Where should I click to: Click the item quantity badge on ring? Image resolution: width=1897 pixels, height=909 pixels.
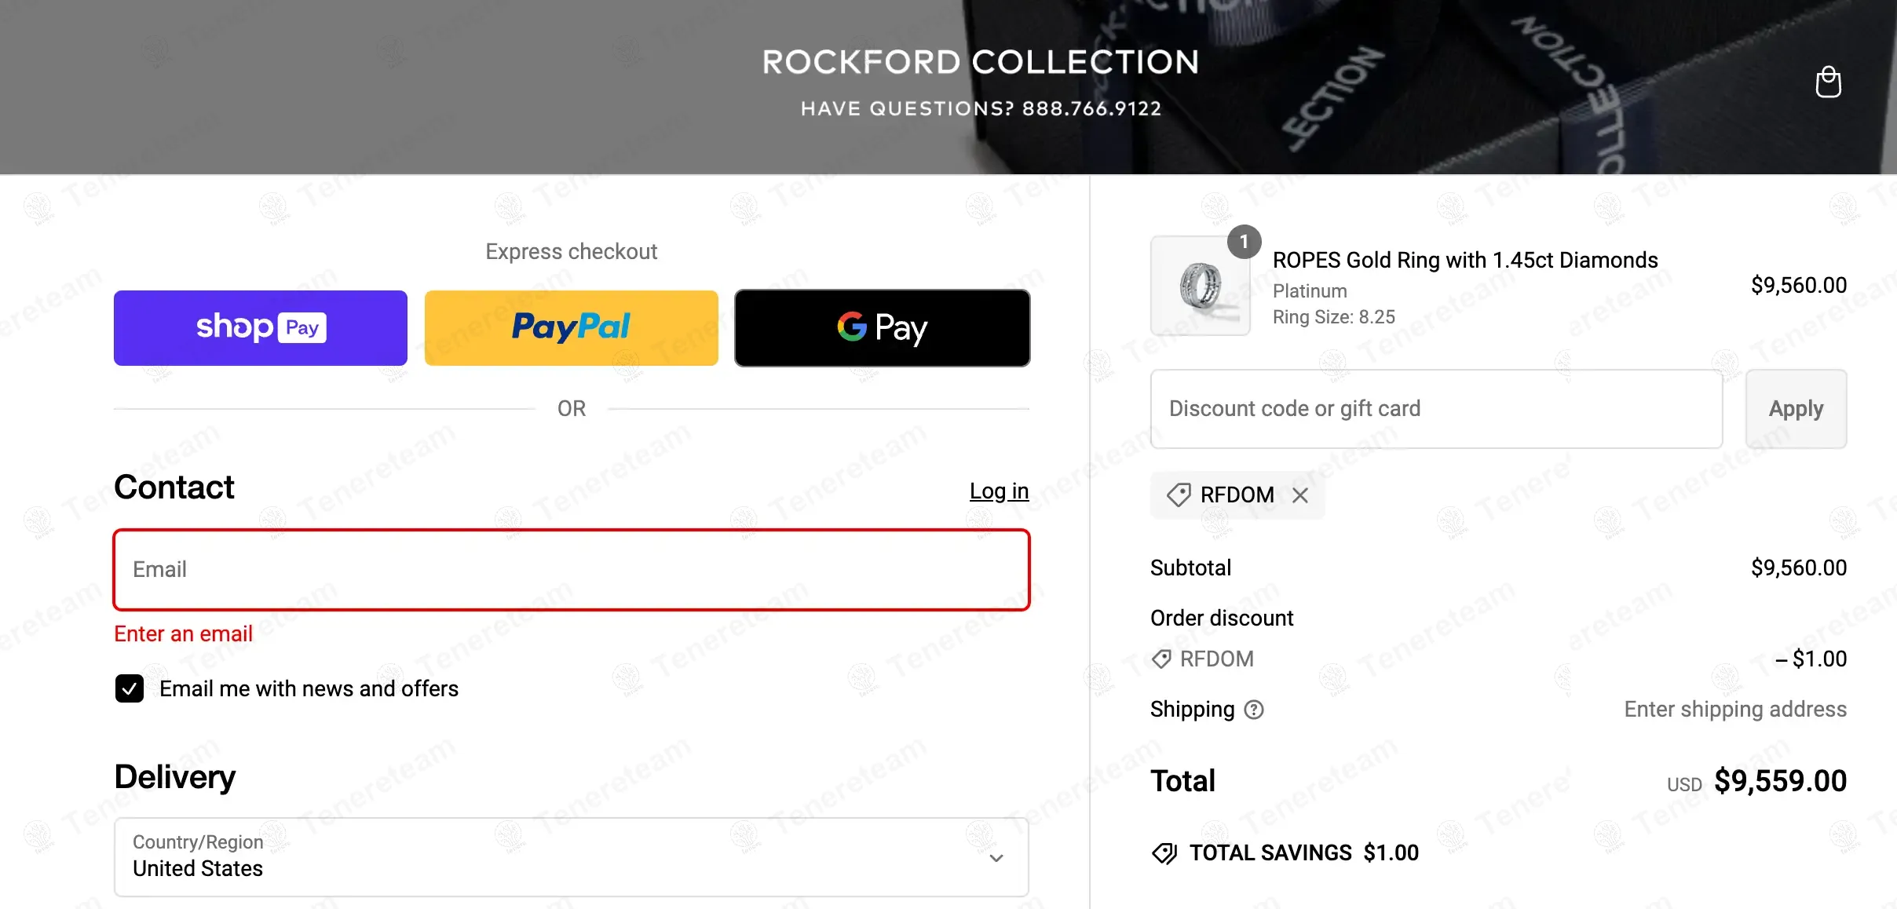(x=1244, y=242)
